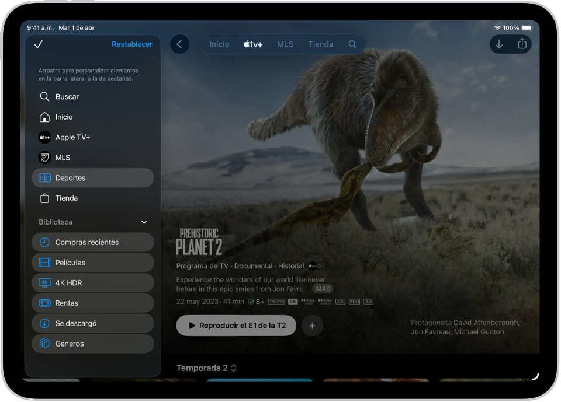This screenshot has width=561, height=402.
Task: Collapse the Biblioteca section chevron
Action: tap(144, 222)
